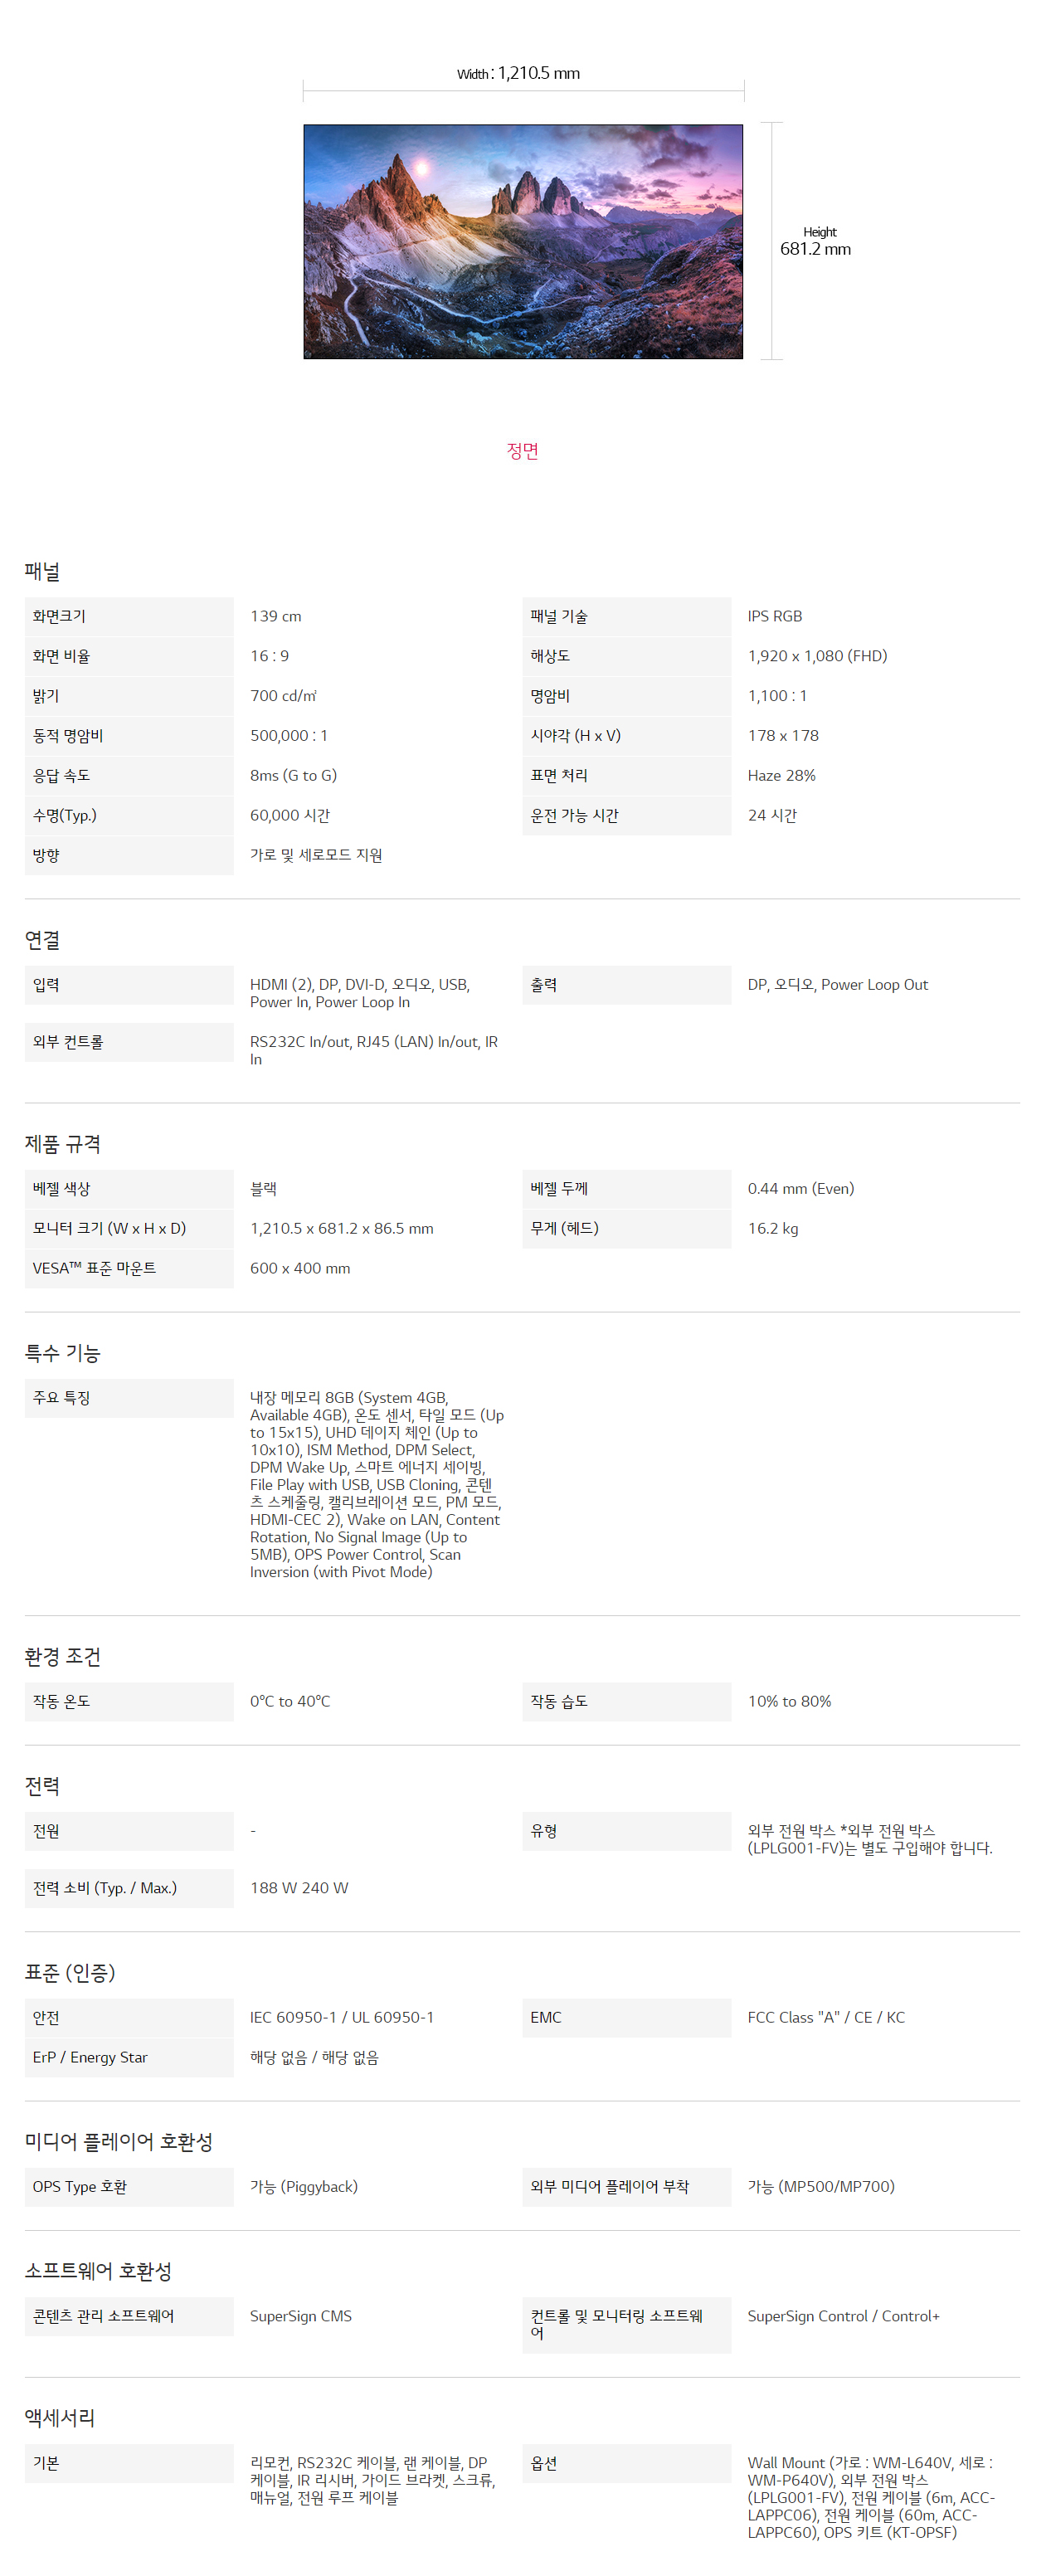Click the SuperSign CMS value text
Screen dimensions: 1046x2576
coord(301,2316)
